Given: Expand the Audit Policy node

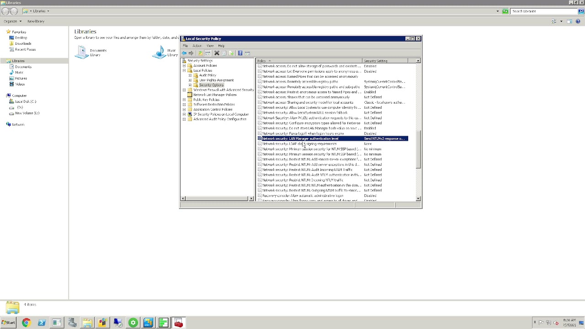Looking at the screenshot, I should 190,75.
